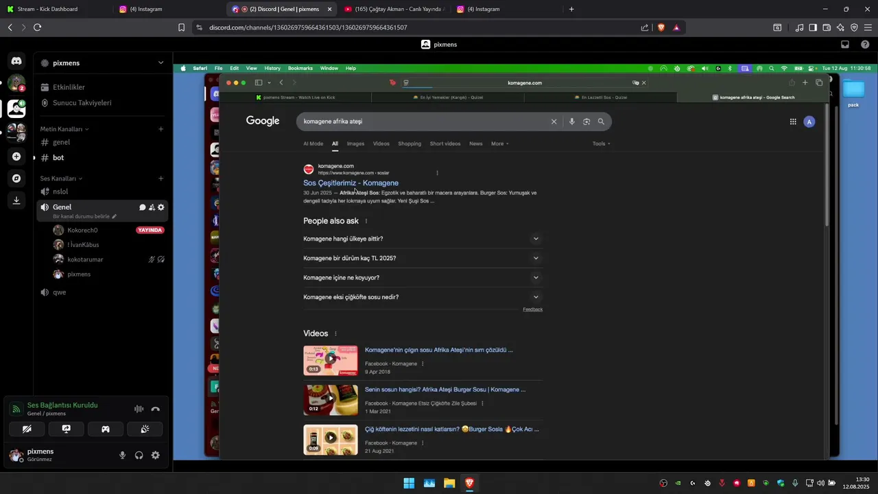The image size is (878, 494).
Task: Deafen with headphones icon
Action: [139, 455]
